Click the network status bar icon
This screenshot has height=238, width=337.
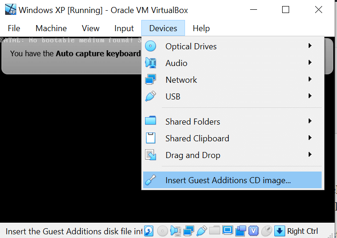pyautogui.click(x=188, y=231)
